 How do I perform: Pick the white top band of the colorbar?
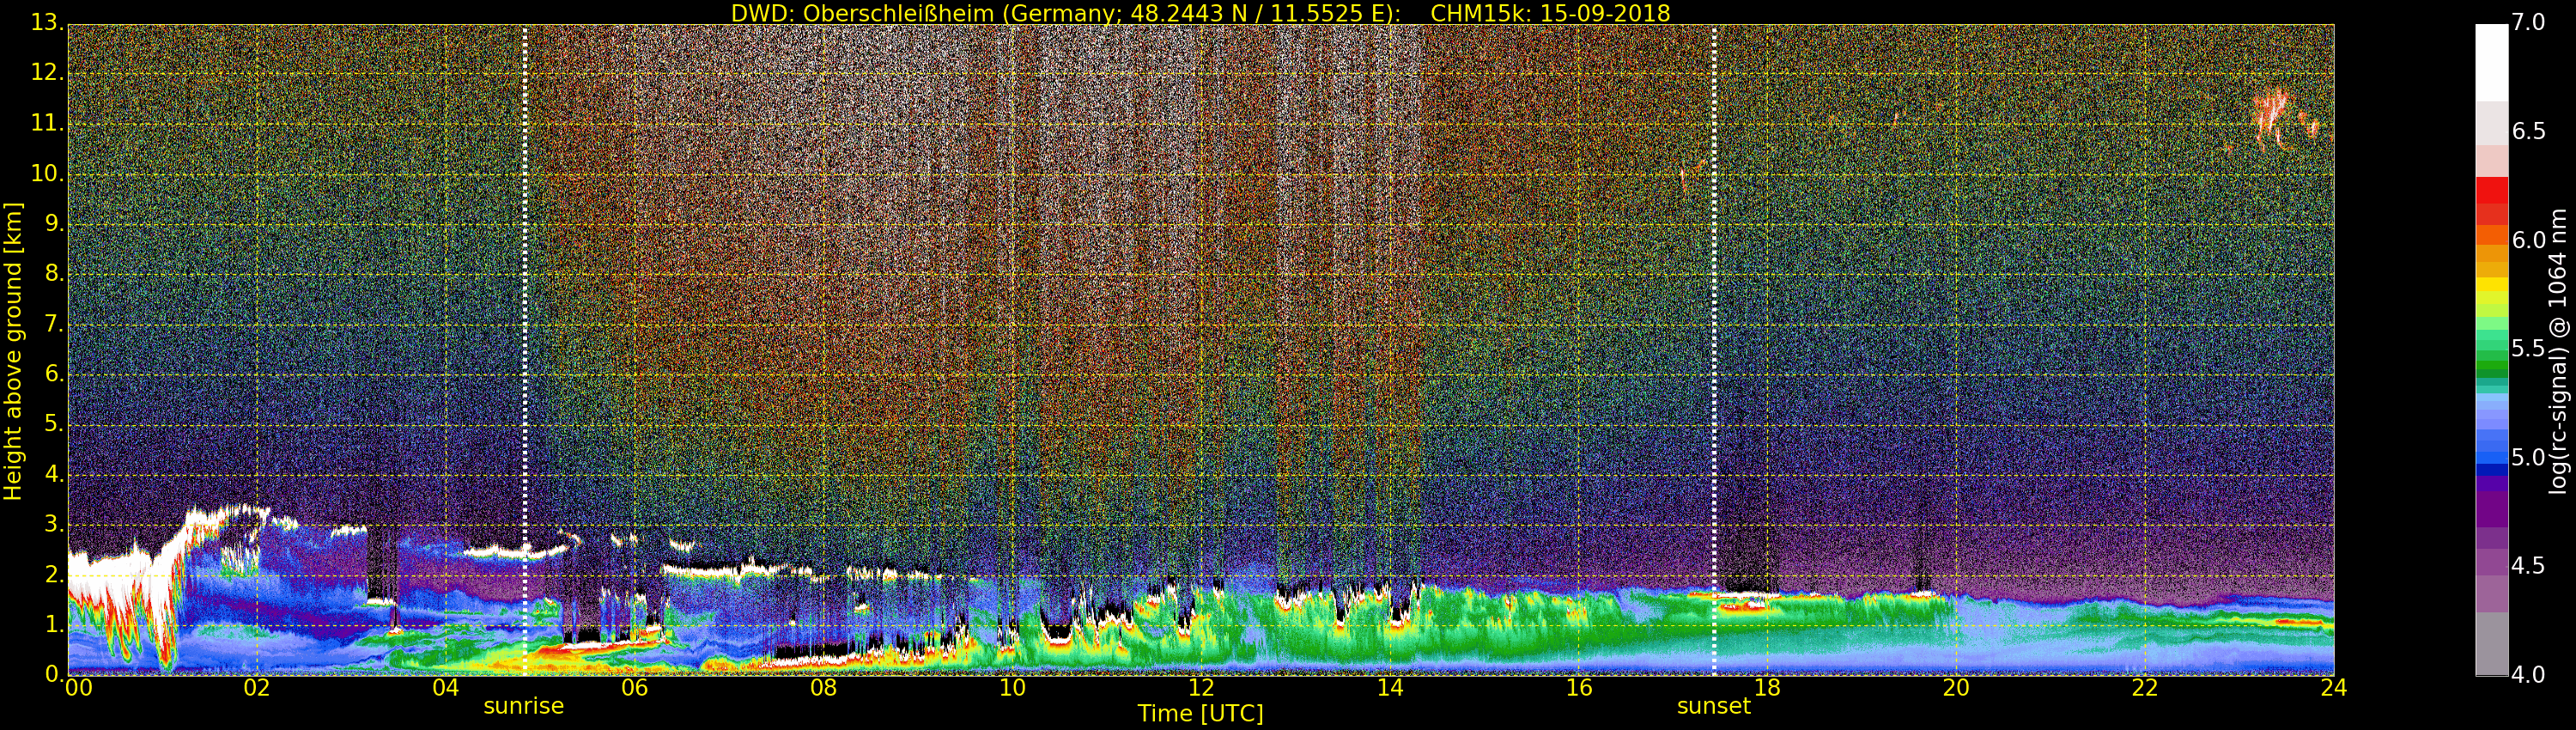click(x=2491, y=60)
